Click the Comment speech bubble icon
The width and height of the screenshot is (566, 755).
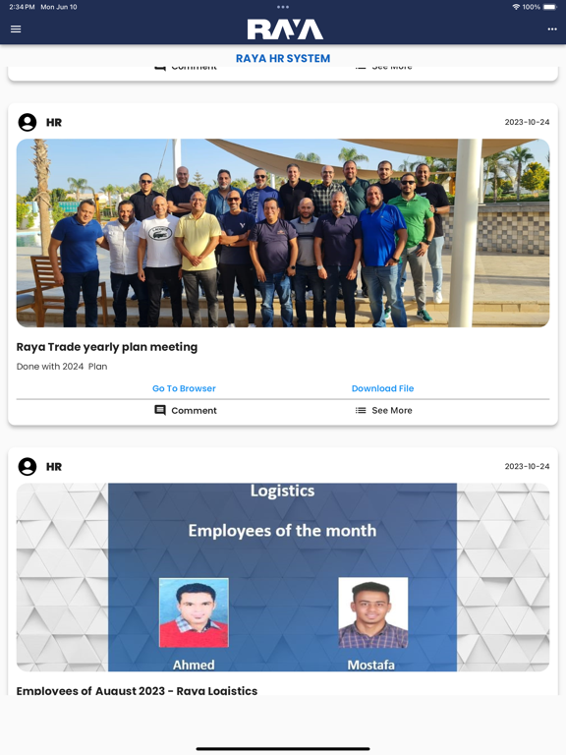160,410
